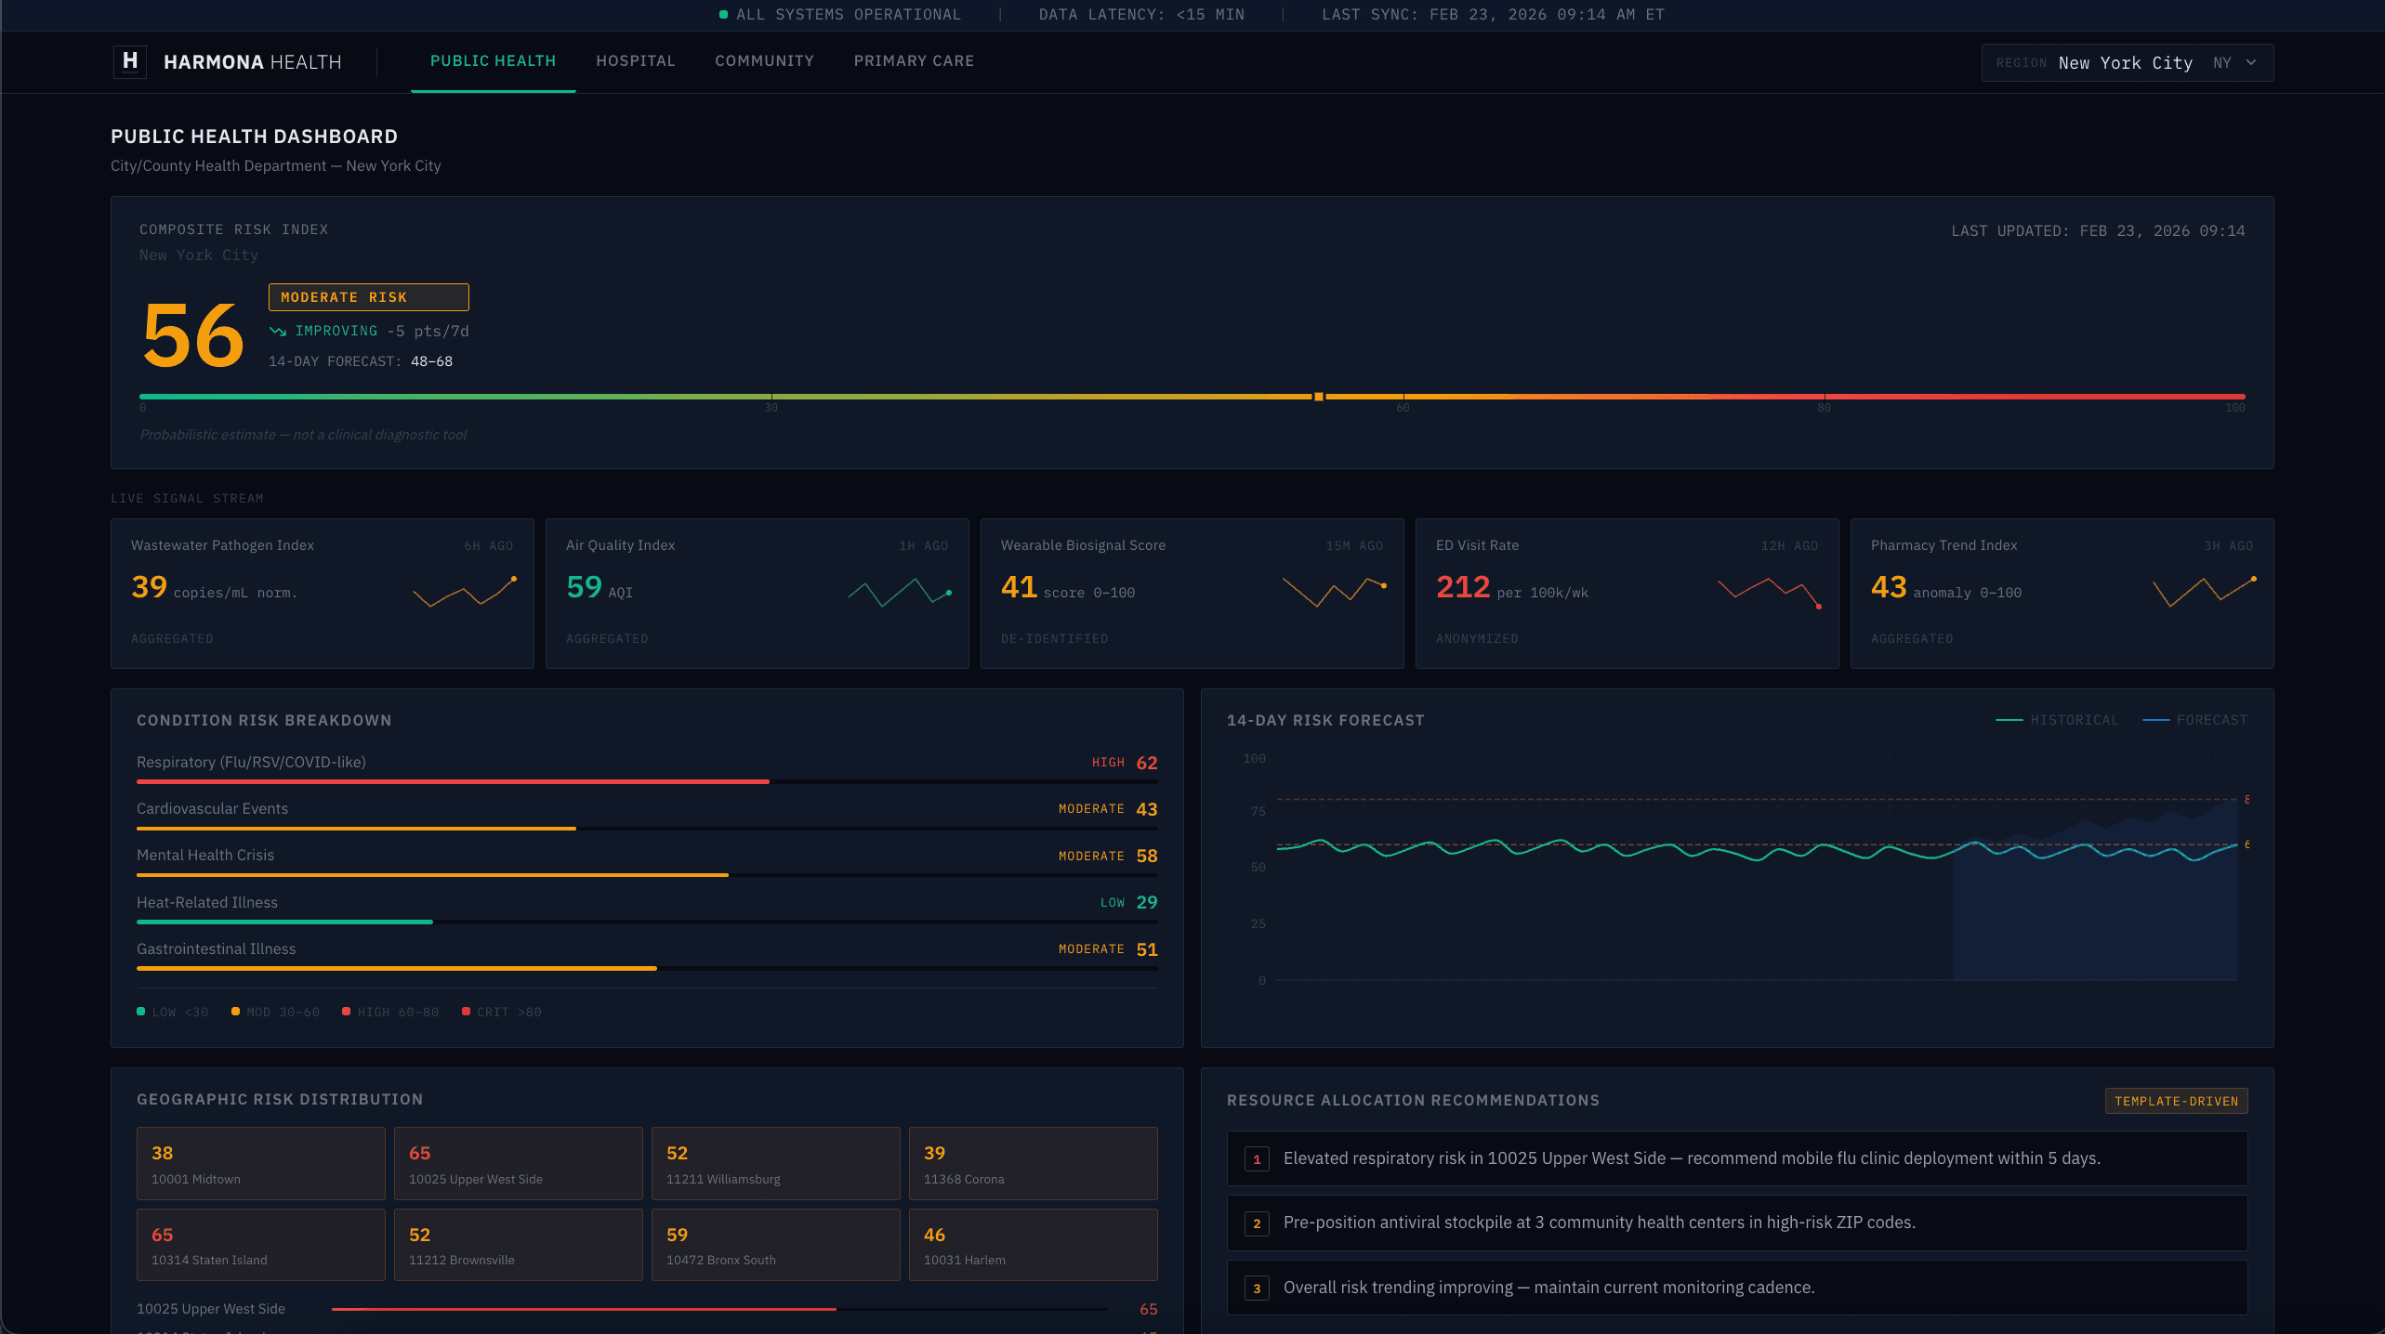Image resolution: width=2385 pixels, height=1334 pixels.
Task: Toggle the Forecast legend series
Action: click(x=2194, y=720)
